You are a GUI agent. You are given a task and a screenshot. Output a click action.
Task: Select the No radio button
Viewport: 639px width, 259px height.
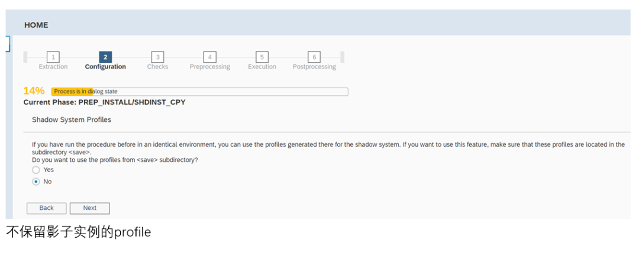[36, 182]
